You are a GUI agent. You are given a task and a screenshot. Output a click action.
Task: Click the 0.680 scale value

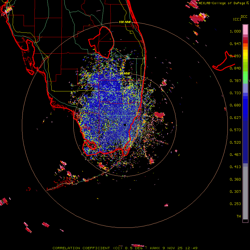click(235, 105)
